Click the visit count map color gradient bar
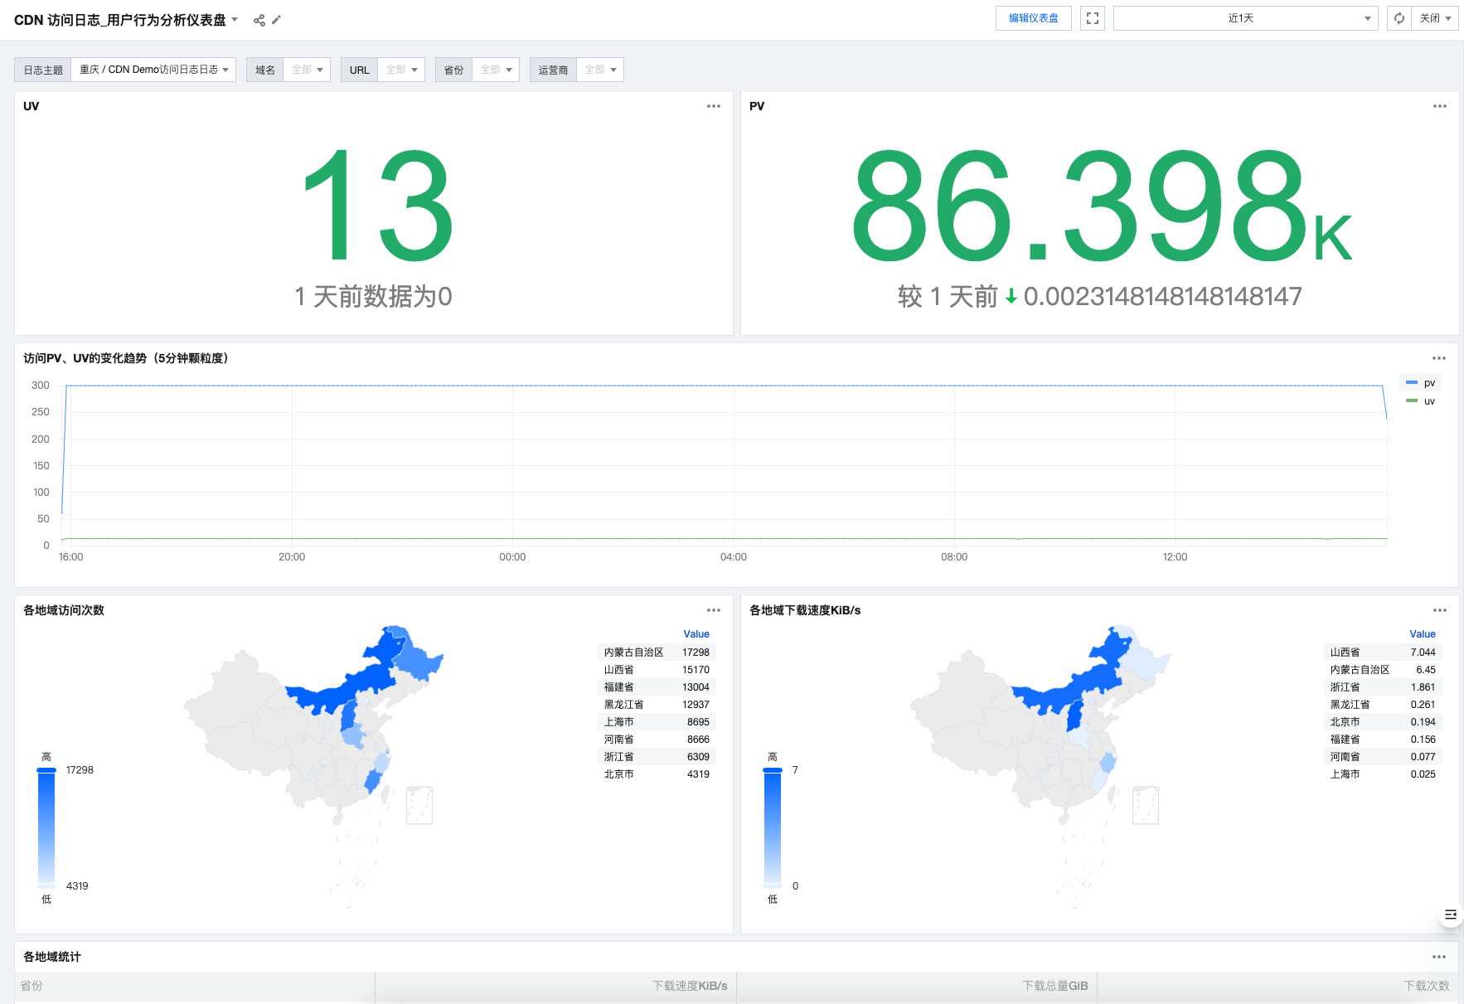Image resolution: width=1464 pixels, height=1004 pixels. click(46, 827)
